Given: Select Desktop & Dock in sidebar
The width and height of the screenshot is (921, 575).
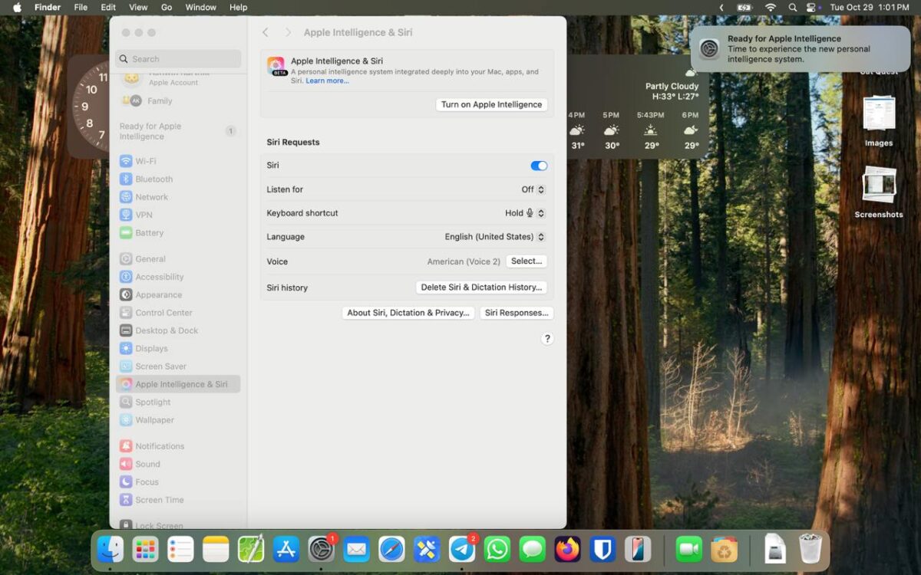Looking at the screenshot, I should click(x=166, y=330).
